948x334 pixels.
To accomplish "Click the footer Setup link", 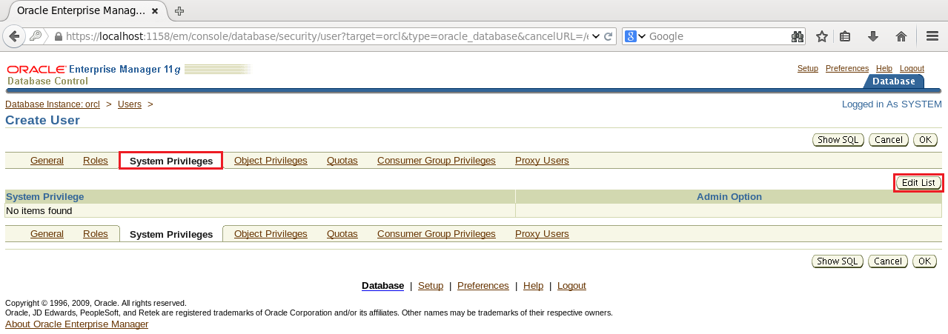I will (431, 286).
